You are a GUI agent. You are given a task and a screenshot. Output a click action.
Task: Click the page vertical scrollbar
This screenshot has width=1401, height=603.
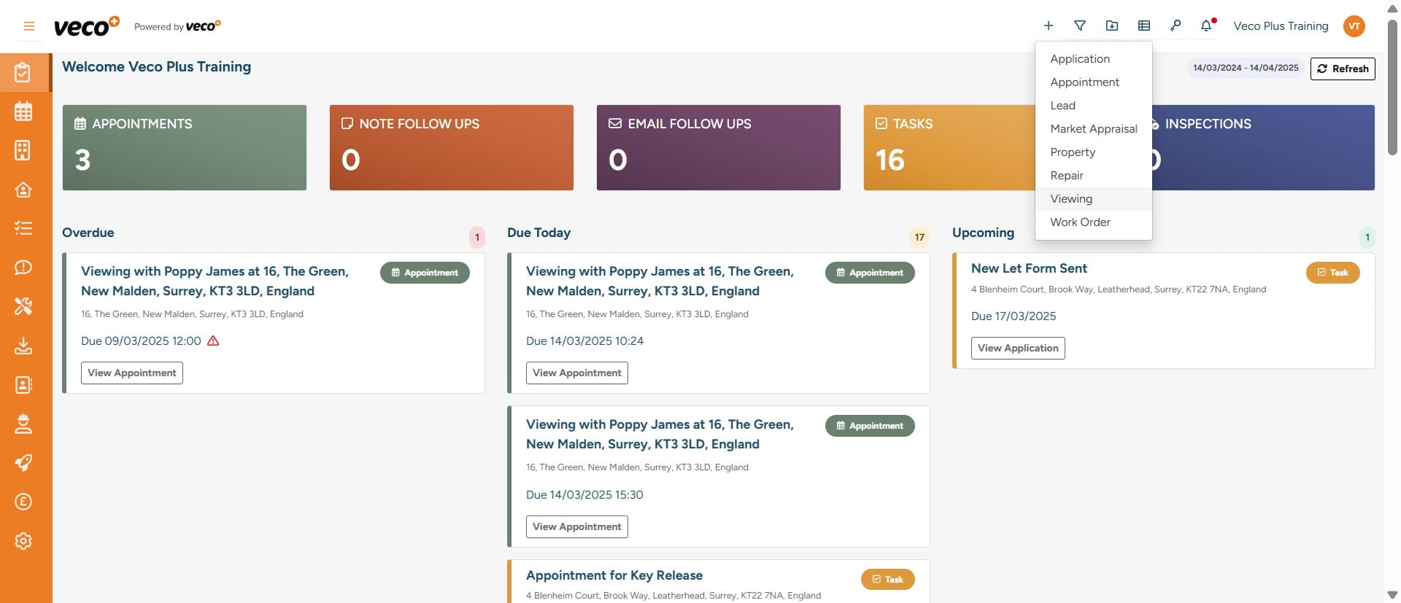click(1392, 87)
